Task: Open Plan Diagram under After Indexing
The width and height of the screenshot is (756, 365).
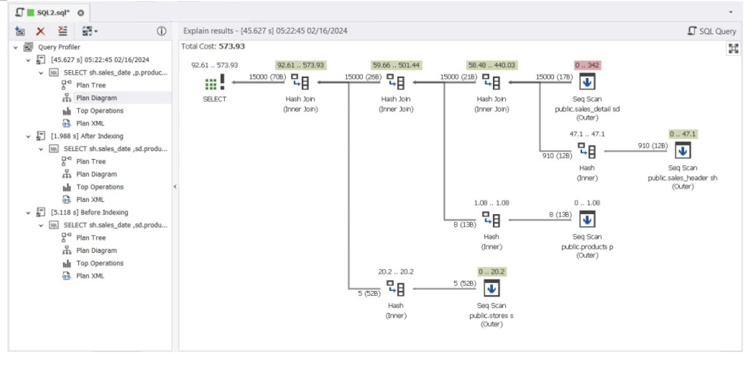Action: (97, 174)
